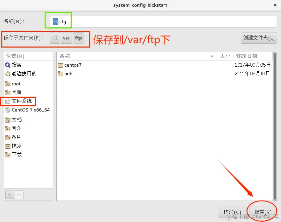Viewport: 281px width, 222px height.
Task: Click the Cancel (取消) button
Action: click(232, 212)
